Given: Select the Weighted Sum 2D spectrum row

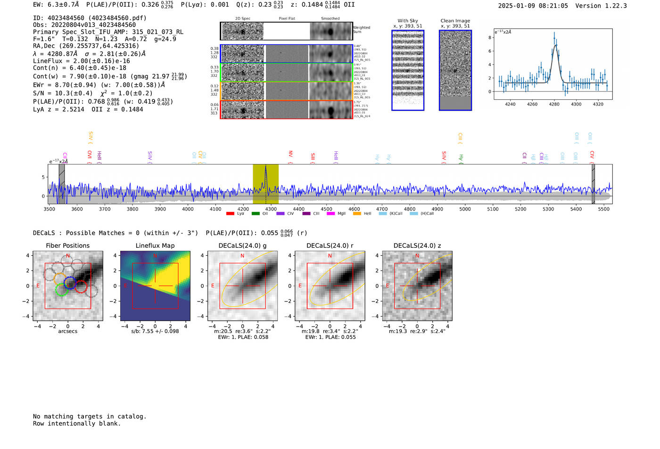Looking at the screenshot, I should pyautogui.click(x=287, y=31).
